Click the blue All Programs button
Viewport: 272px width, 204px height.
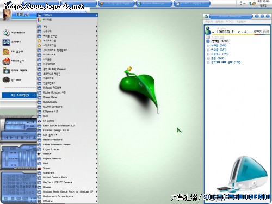[19, 95]
